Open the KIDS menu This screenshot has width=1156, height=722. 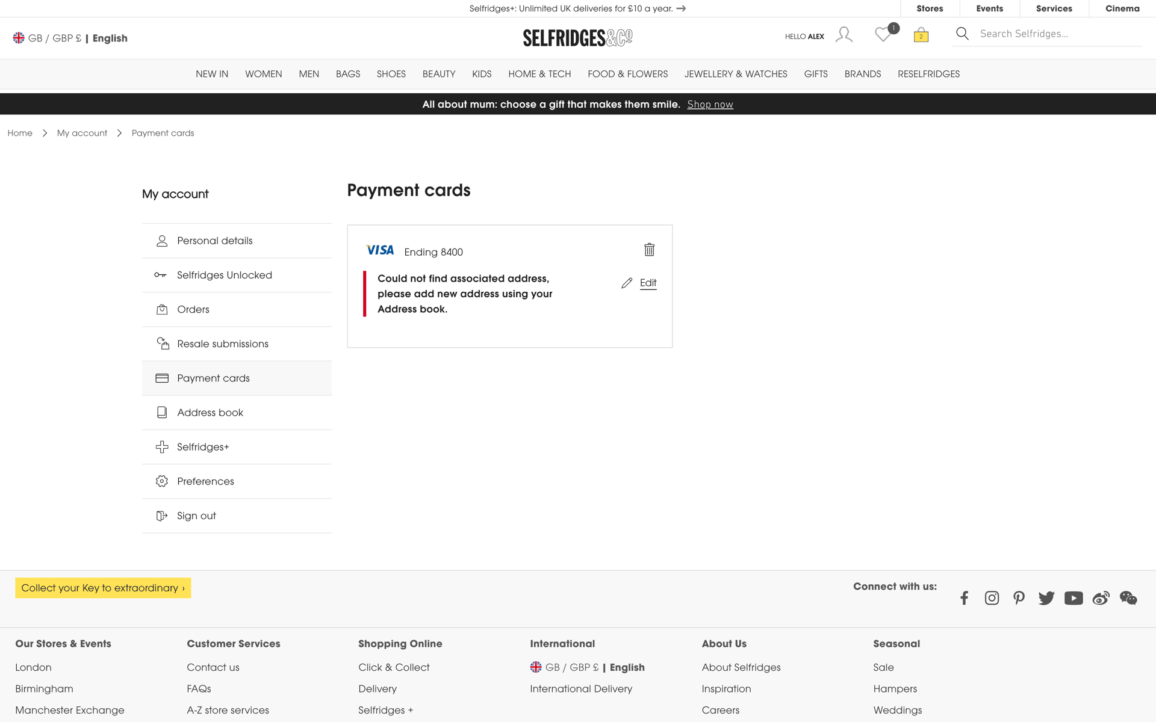[482, 74]
